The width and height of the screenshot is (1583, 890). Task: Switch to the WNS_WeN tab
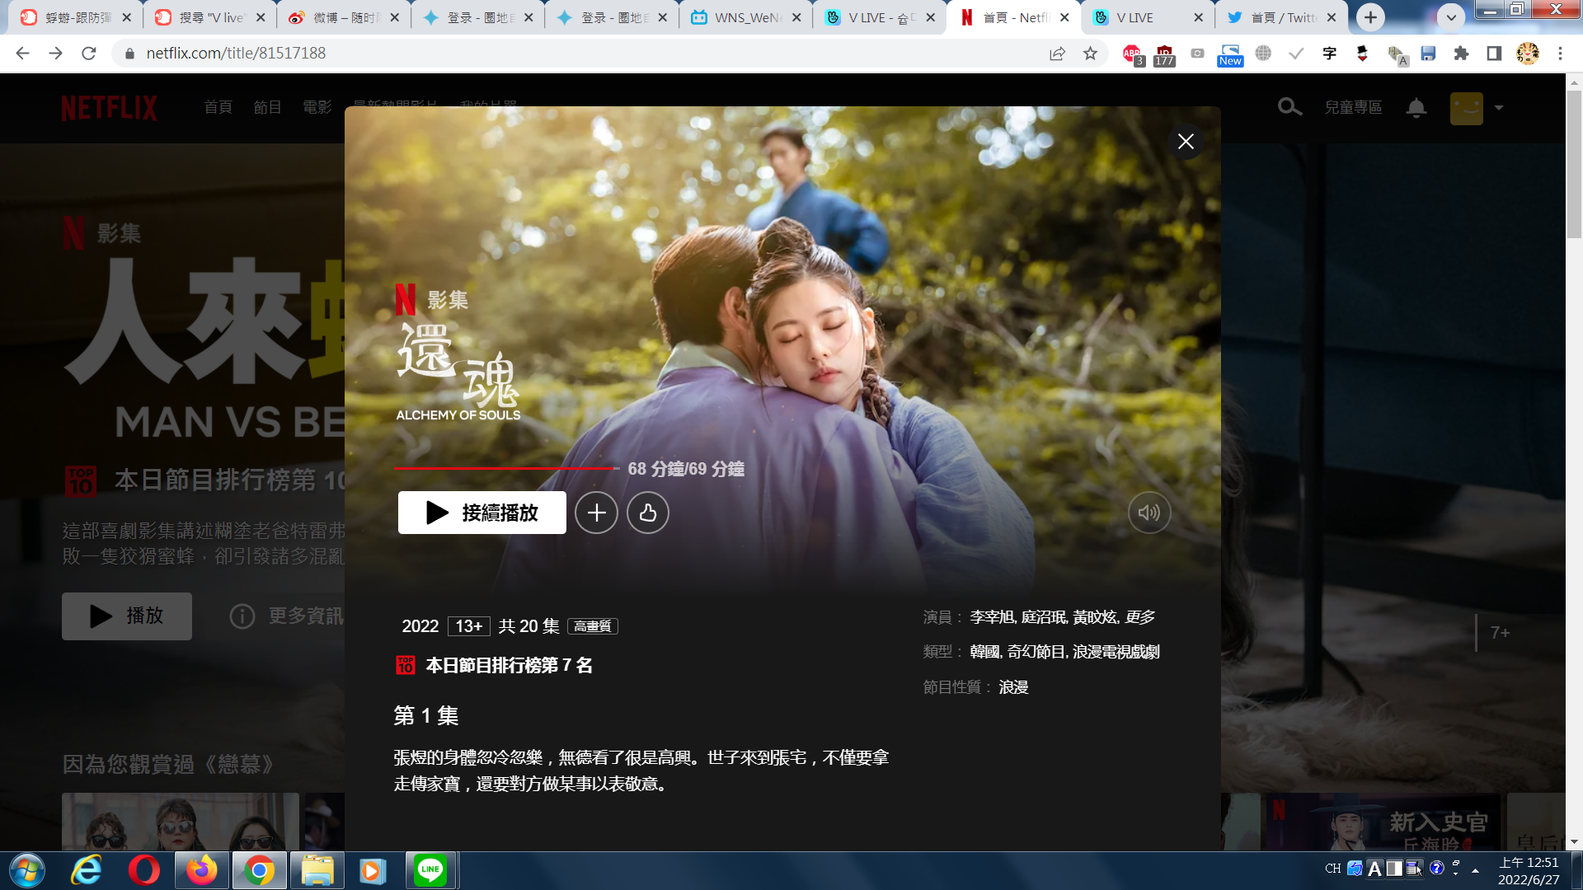pos(745,17)
